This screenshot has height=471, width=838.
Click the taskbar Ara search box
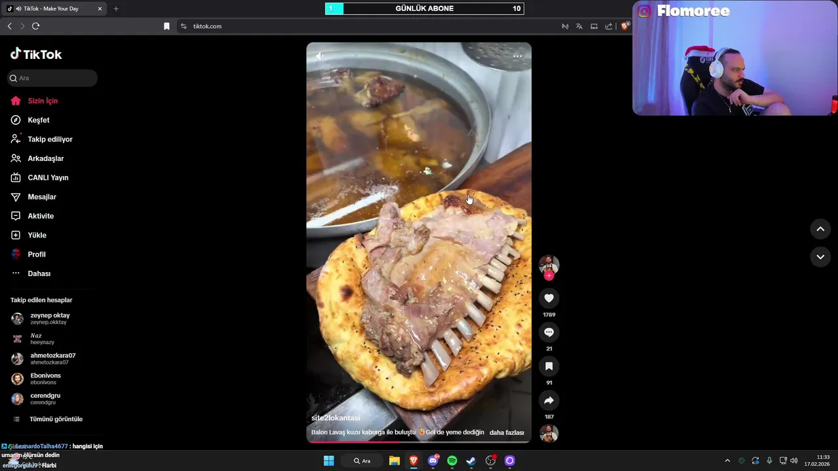coord(362,461)
